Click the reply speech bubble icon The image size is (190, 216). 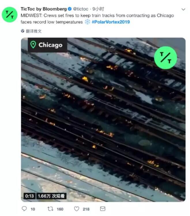click(x=24, y=209)
